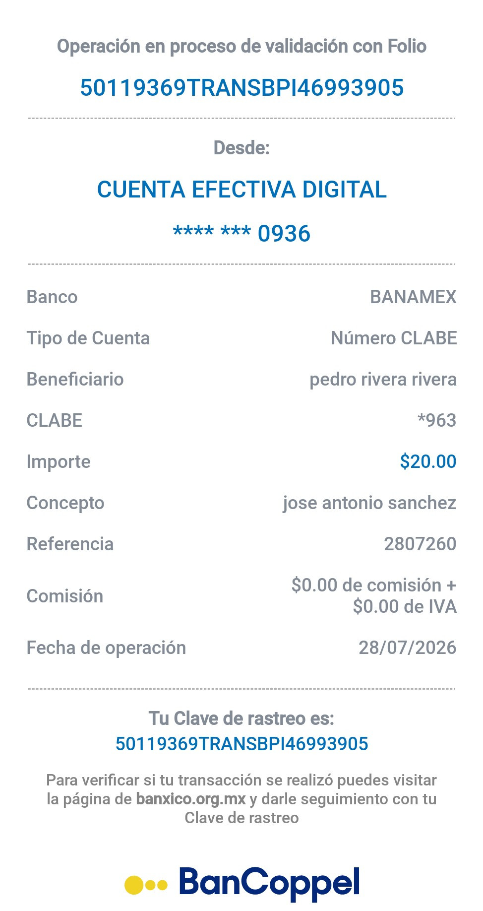
Task: Click the CLABE value *963
Action: point(437,420)
